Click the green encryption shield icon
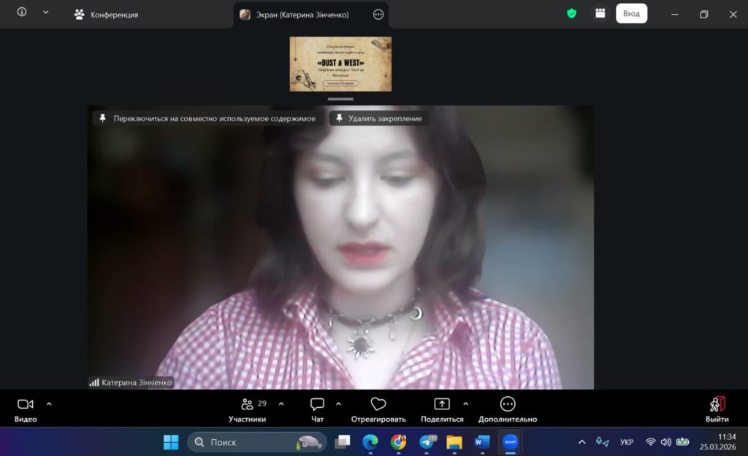Image resolution: width=748 pixels, height=456 pixels. pos(571,14)
